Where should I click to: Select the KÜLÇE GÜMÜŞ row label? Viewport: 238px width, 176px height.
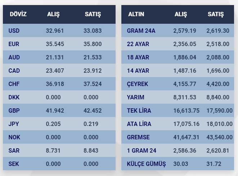click(x=146, y=164)
